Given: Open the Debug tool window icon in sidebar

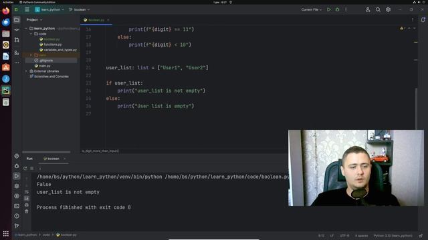Looking at the screenshot, I should (17, 166).
